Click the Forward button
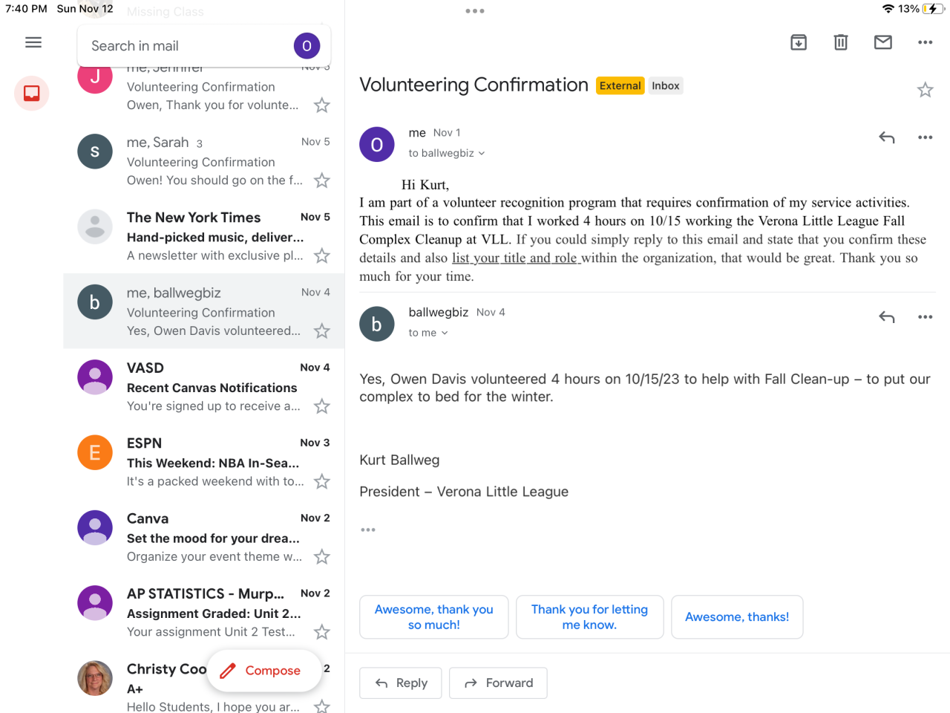Viewport: 950px width, 713px height. pyautogui.click(x=498, y=683)
